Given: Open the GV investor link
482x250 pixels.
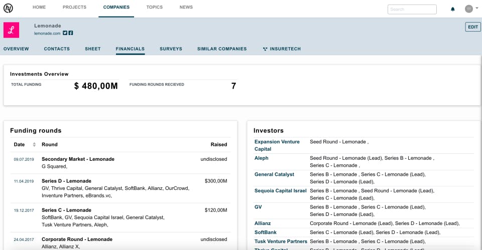Looking at the screenshot, I should (258, 207).
